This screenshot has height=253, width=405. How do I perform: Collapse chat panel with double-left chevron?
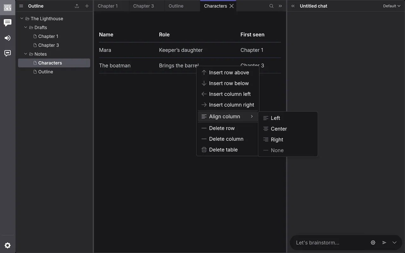293,6
